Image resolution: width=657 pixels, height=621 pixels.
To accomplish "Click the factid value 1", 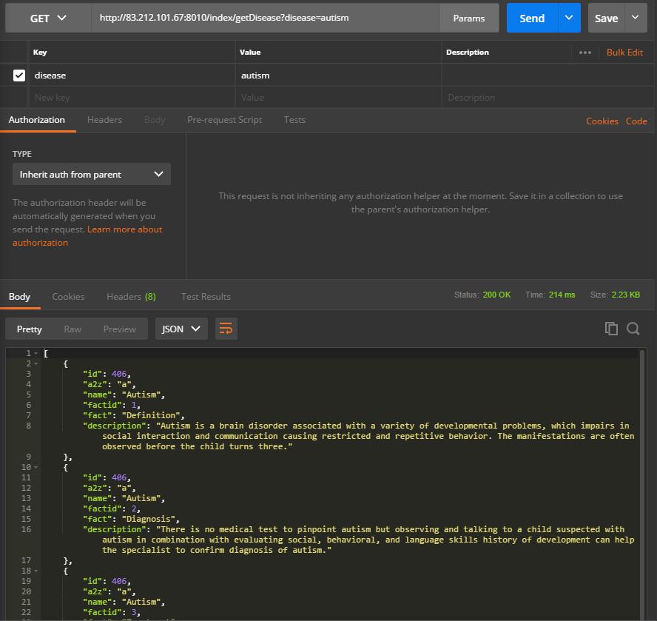I will tap(134, 405).
